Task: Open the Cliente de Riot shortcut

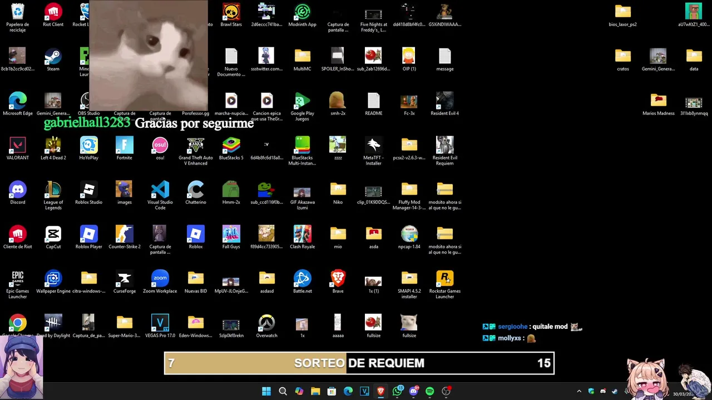Action: [x=18, y=237]
